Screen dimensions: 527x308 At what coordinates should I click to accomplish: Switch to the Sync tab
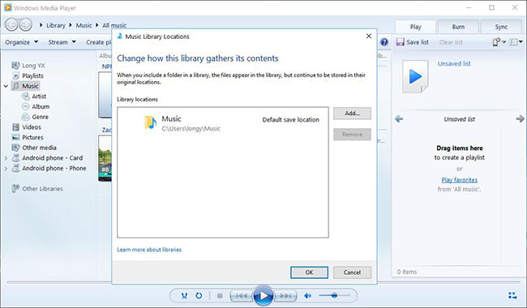[501, 27]
